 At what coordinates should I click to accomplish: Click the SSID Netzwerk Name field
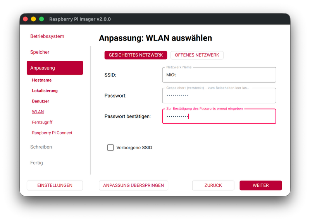pyautogui.click(x=219, y=75)
